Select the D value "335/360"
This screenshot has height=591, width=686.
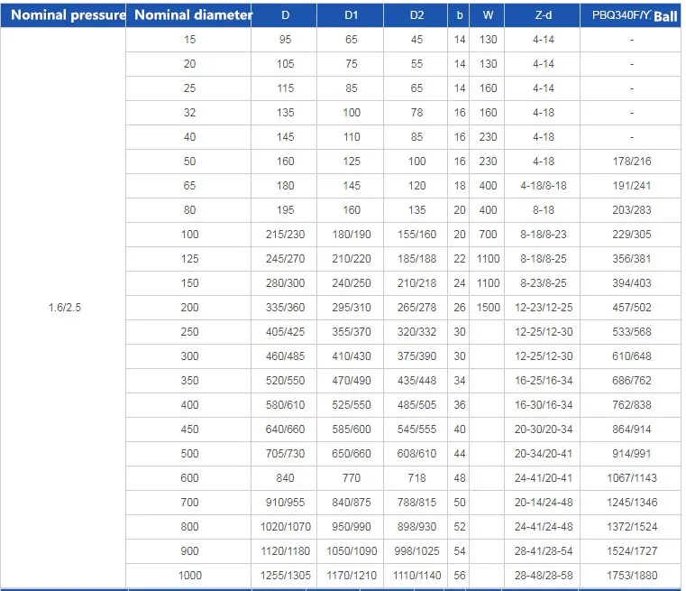tap(285, 308)
